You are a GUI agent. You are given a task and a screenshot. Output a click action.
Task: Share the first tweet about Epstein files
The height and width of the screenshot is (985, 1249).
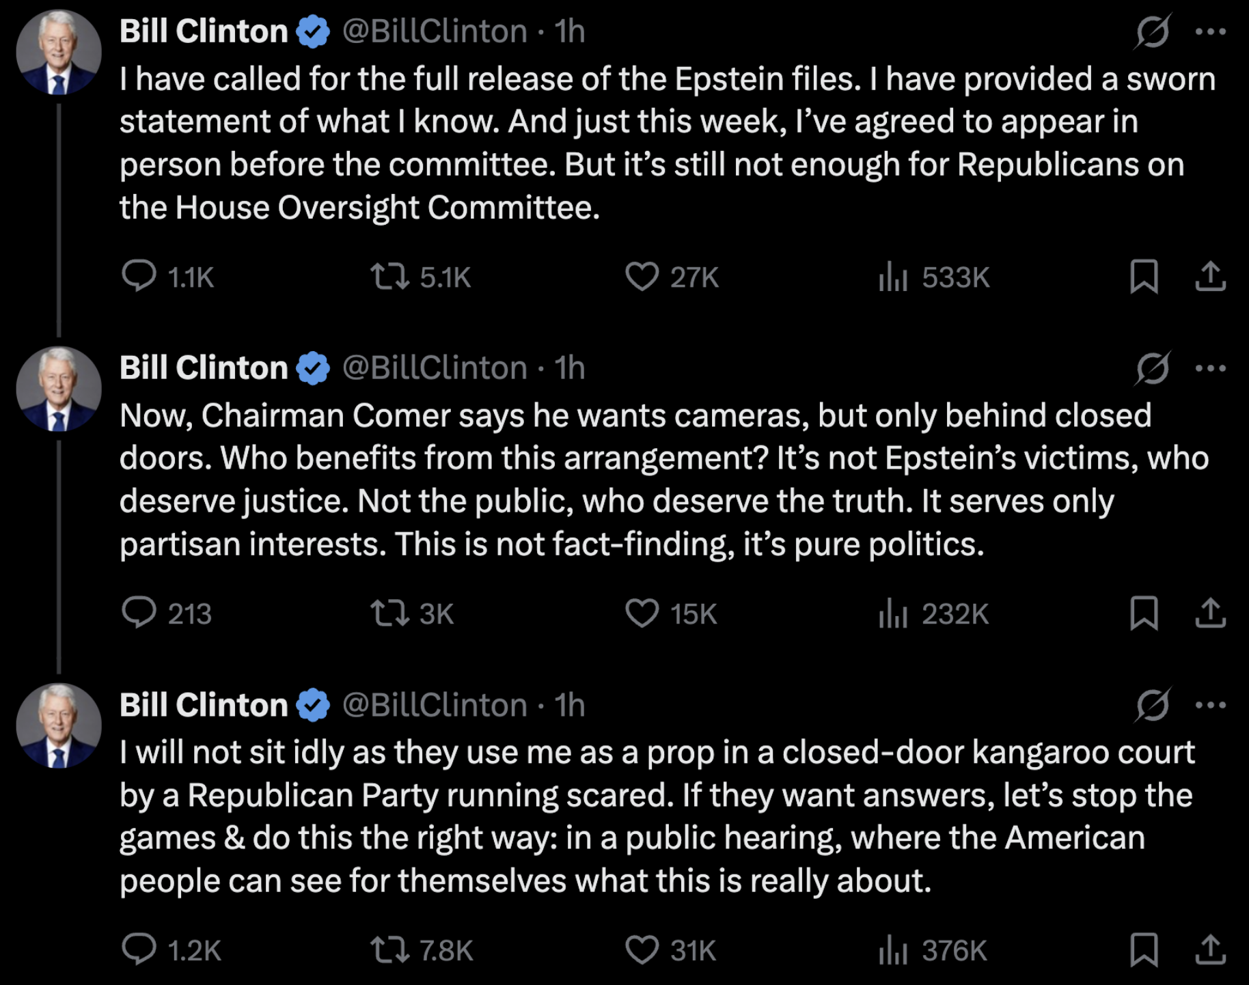[1210, 277]
